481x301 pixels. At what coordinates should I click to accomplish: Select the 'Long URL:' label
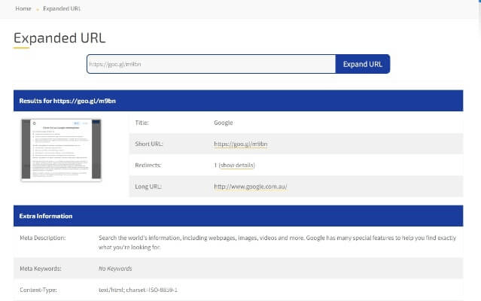point(148,187)
